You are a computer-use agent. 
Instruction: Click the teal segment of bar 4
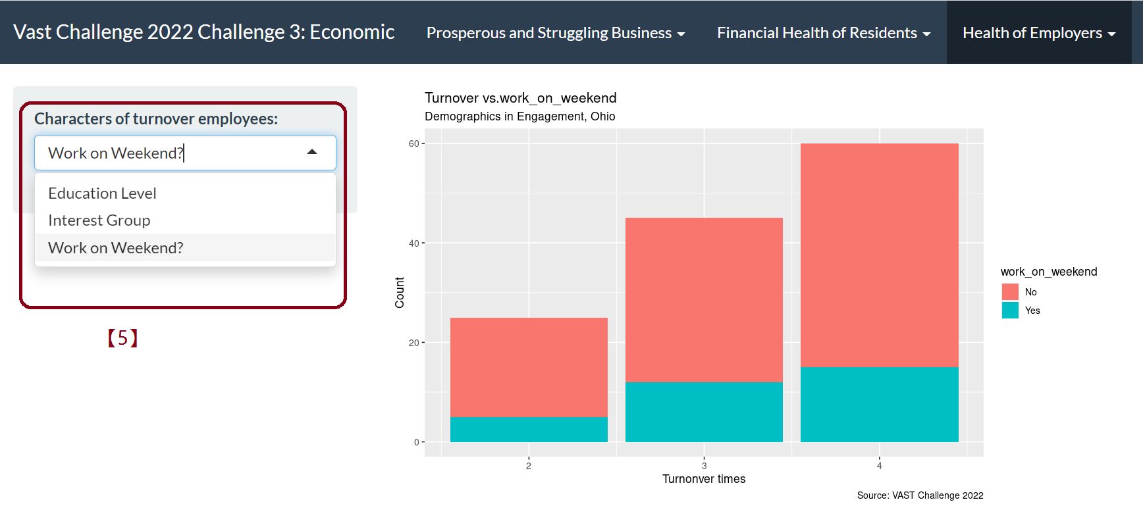(x=879, y=404)
